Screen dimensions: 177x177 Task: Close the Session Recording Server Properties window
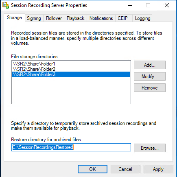pos(167,5)
